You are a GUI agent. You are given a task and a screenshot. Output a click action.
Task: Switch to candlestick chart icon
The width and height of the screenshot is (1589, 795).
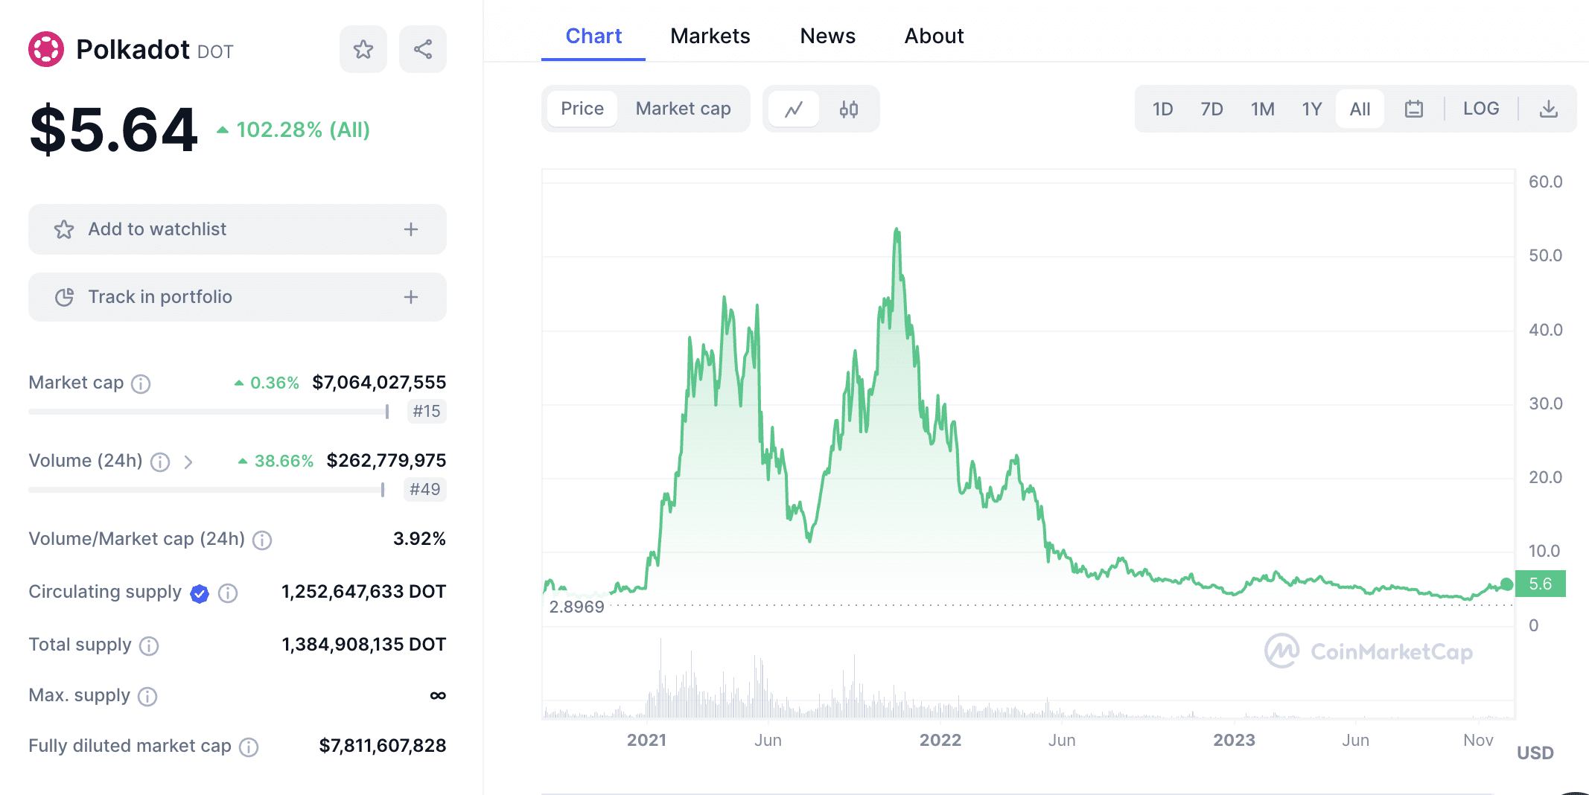coord(849,109)
